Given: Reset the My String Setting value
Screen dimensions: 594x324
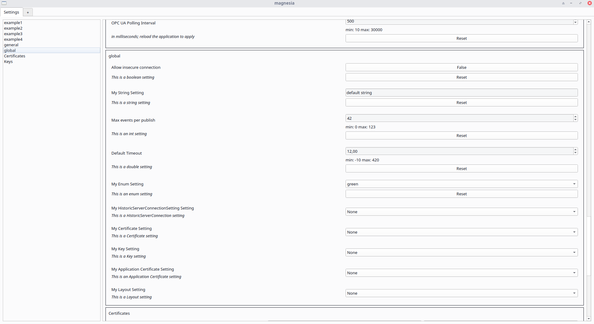Looking at the screenshot, I should click(x=461, y=102).
